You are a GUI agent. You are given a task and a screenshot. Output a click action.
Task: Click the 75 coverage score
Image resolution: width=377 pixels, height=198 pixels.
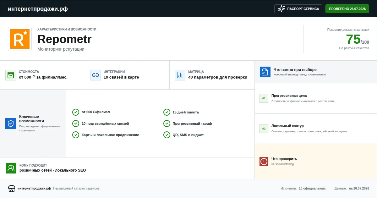(353, 40)
